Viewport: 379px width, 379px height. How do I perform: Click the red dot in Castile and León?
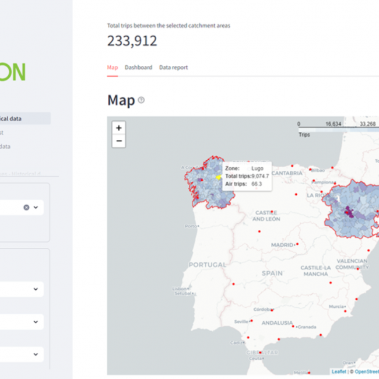259,230
